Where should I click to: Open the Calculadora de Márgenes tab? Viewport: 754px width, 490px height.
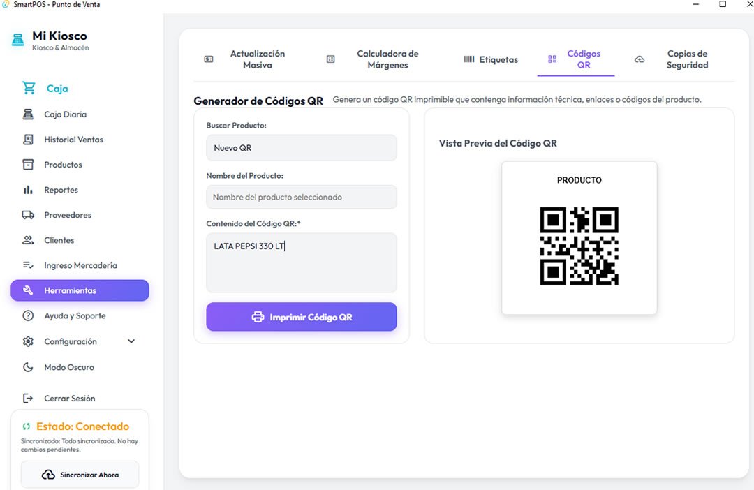(373, 59)
